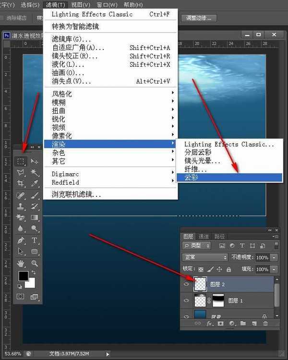Choose the Horizontal Type tool
The image size is (288, 360).
(35, 240)
